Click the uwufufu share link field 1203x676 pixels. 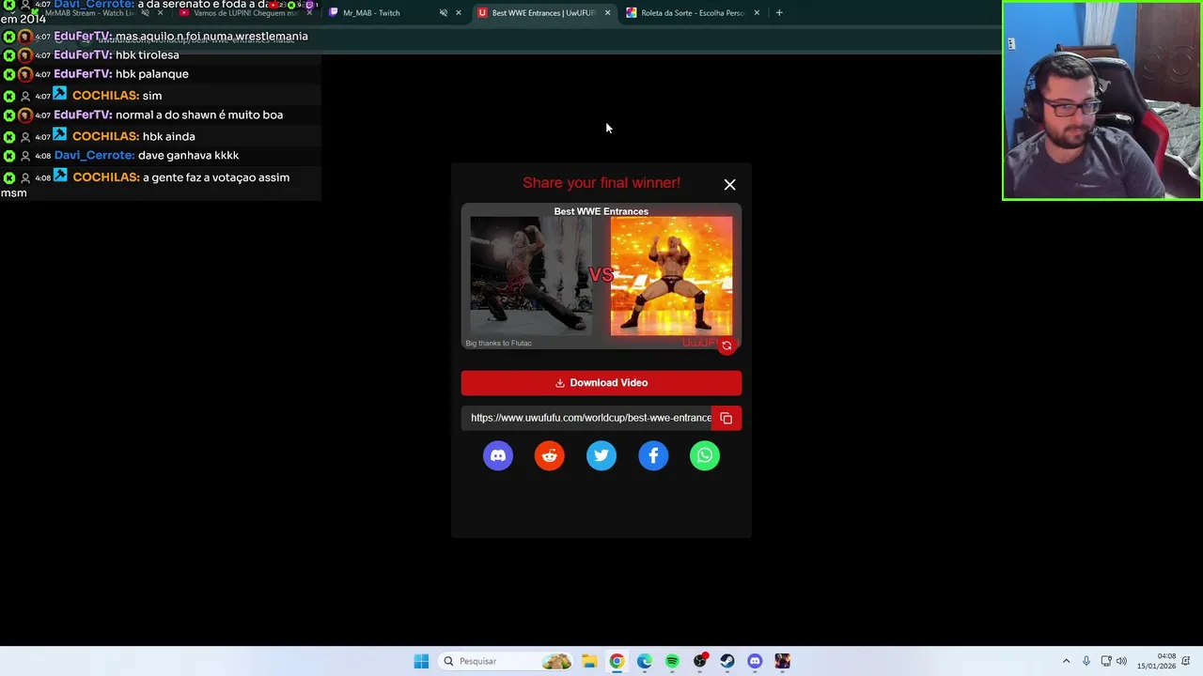pos(586,418)
